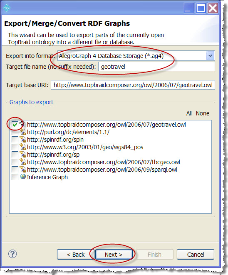Uncheck the geotravel.owl graph checkbox
The height and width of the screenshot is (275, 228).
[15, 125]
